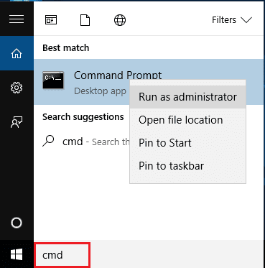Viewport: 265px width, 268px height.
Task: Filter results by Web globe icon
Action: 120,20
